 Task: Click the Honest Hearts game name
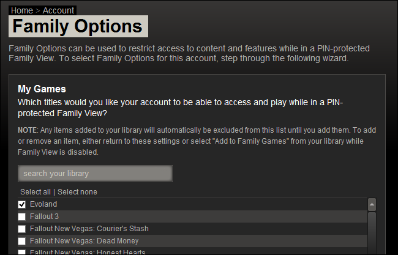click(88, 252)
